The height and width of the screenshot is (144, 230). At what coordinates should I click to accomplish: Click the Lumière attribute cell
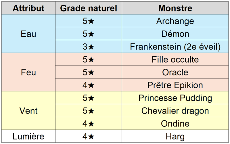click(28, 136)
